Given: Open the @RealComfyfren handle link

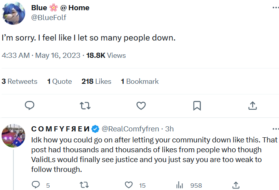Looking at the screenshot, I should pos(130,129).
